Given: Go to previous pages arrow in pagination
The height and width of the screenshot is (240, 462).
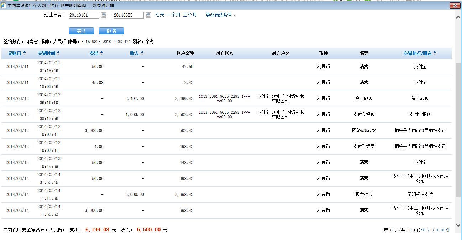Looking at the screenshot, I should pos(421,230).
